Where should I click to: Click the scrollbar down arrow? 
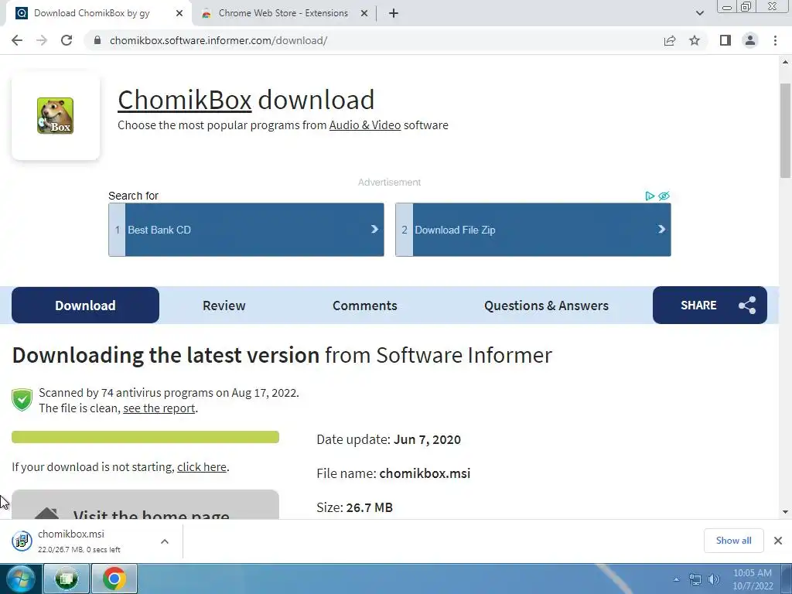785,512
